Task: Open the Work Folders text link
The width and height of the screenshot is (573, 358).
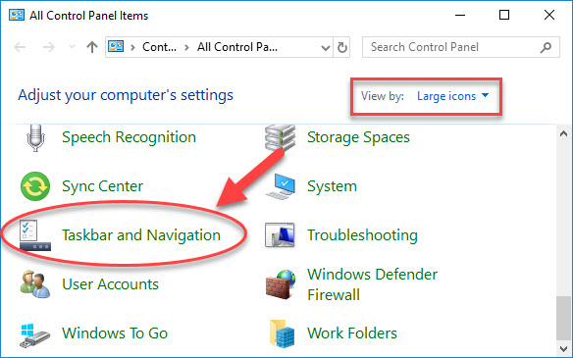Action: (352, 333)
